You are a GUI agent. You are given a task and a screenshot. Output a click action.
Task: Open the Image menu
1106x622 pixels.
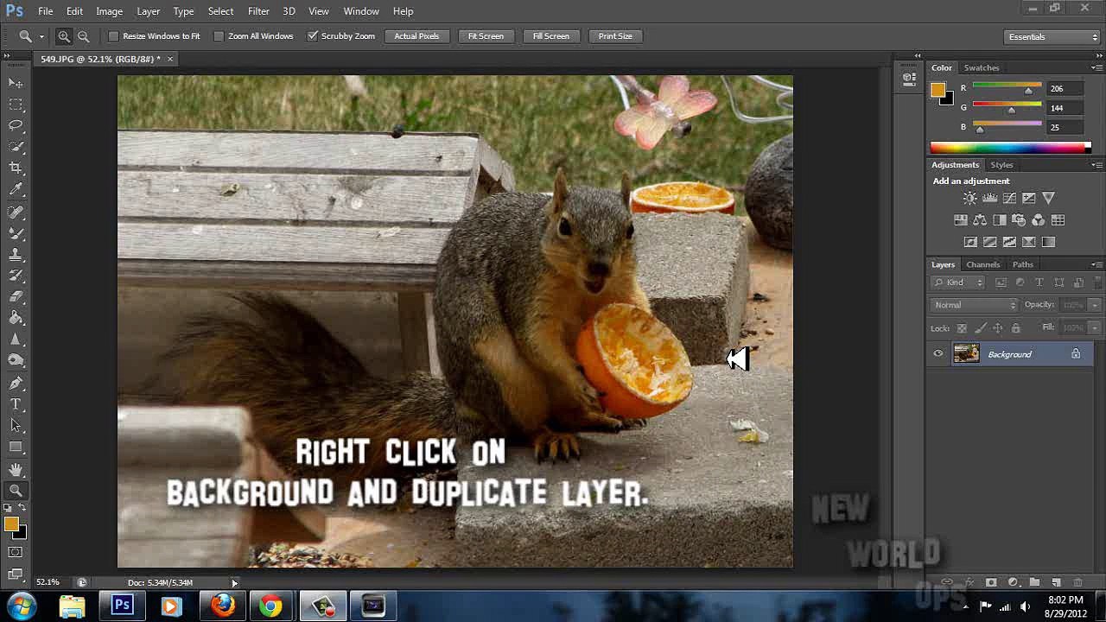109,11
